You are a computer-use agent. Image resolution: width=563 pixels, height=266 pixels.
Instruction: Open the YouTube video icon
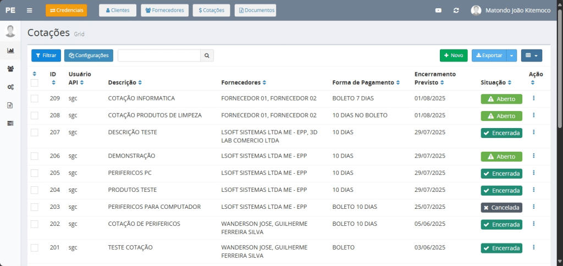[438, 10]
